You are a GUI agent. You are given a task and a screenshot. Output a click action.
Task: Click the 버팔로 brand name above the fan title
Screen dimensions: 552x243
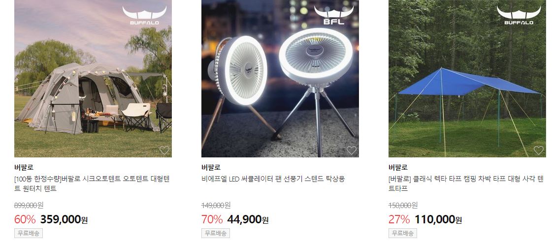(x=211, y=167)
